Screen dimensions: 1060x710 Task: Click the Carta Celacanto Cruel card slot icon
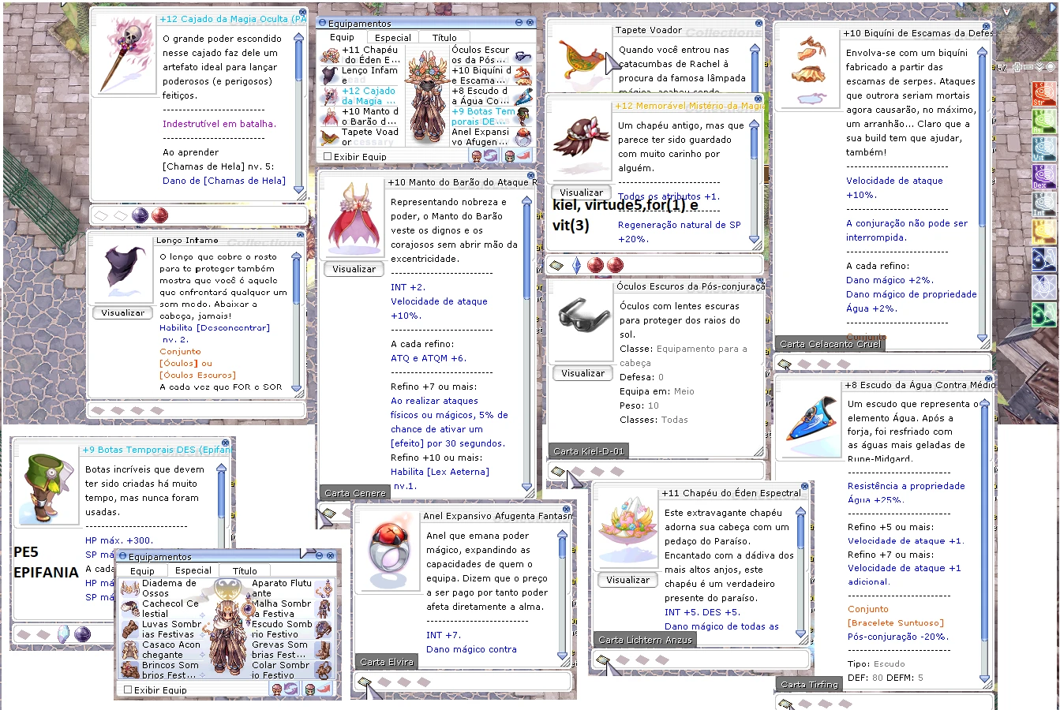click(x=784, y=364)
